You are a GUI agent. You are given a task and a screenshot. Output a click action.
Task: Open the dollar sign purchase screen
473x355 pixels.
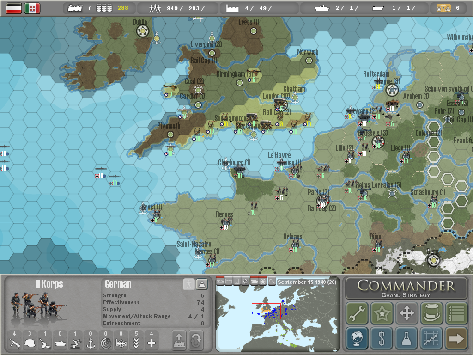pyautogui.click(x=382, y=338)
